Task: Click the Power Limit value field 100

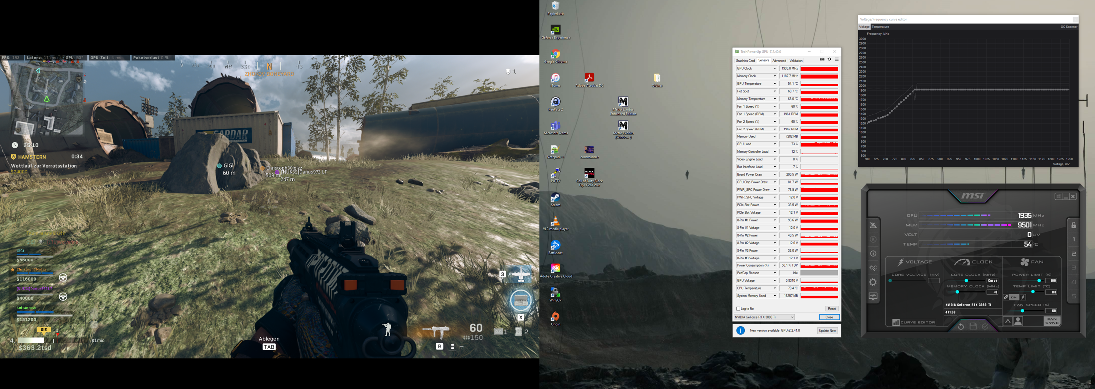Action: pos(1051,281)
